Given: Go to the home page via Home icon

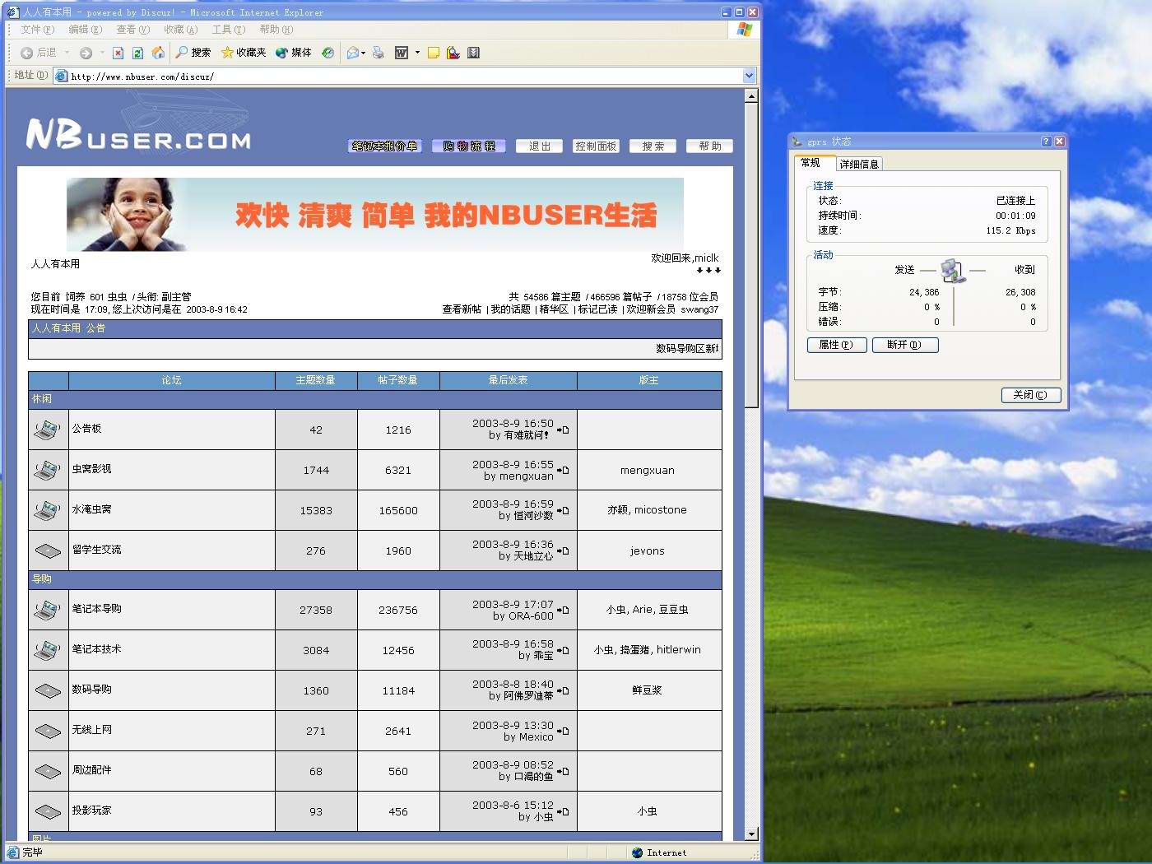Looking at the screenshot, I should [x=158, y=53].
